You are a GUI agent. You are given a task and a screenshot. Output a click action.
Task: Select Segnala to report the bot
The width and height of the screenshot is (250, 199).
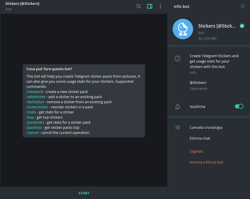pyautogui.click(x=196, y=151)
